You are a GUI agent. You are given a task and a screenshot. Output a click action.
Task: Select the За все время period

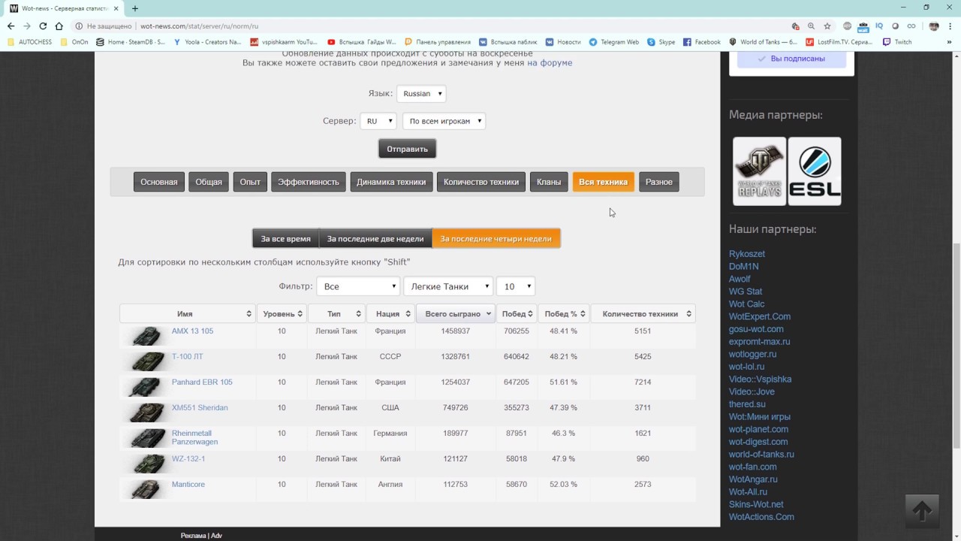pyautogui.click(x=285, y=239)
